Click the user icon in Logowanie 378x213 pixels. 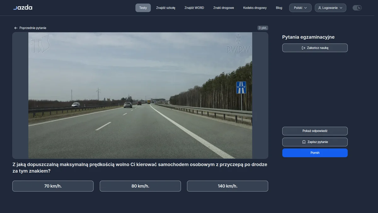pos(320,8)
